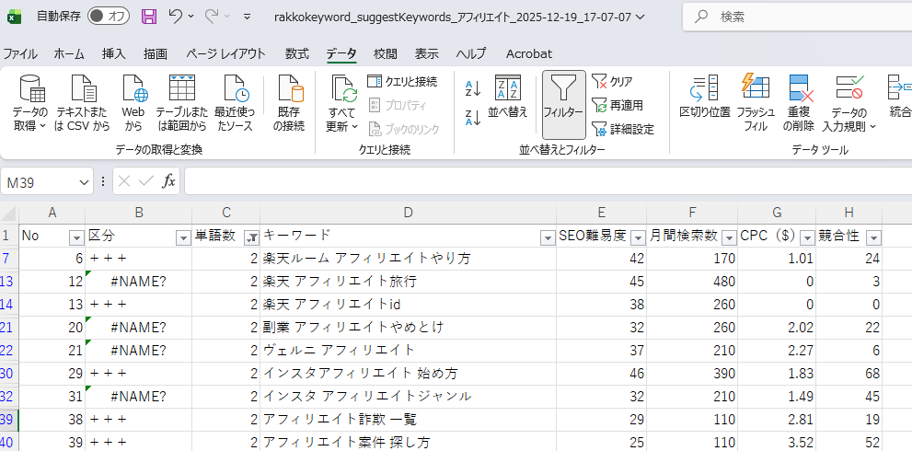
Task: Switch to the 挿入 ribbon tab
Action: [x=114, y=54]
